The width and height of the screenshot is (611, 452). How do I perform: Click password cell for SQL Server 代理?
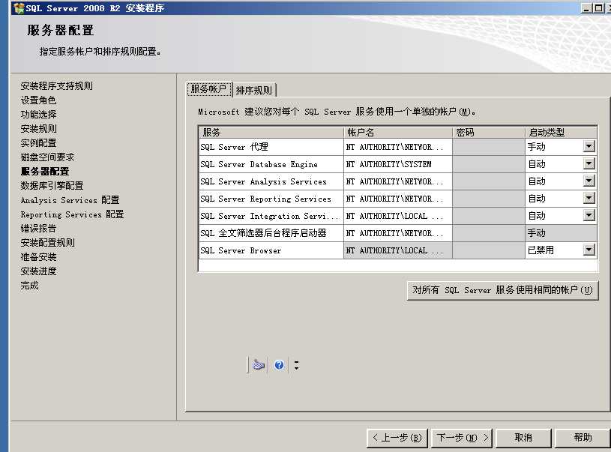[x=489, y=147]
